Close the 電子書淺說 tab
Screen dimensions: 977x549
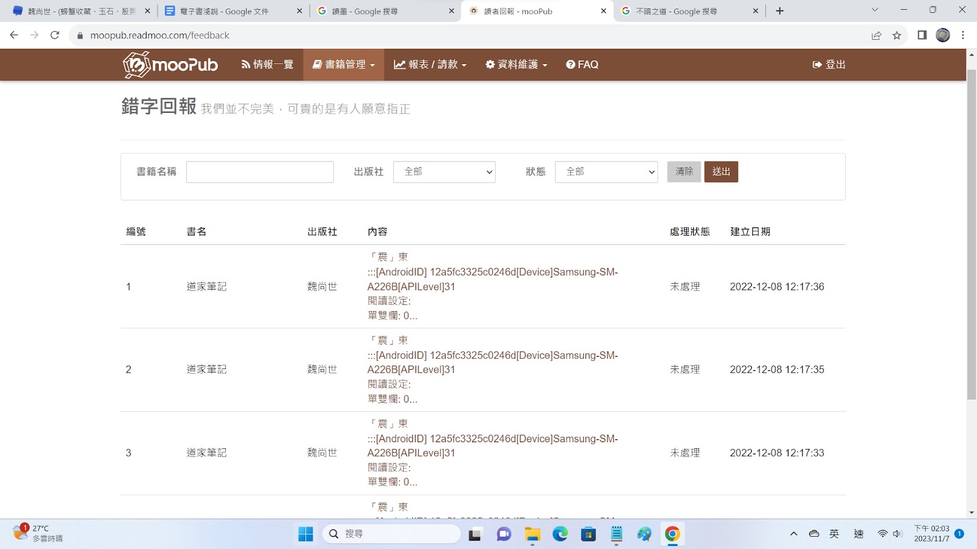click(x=299, y=11)
